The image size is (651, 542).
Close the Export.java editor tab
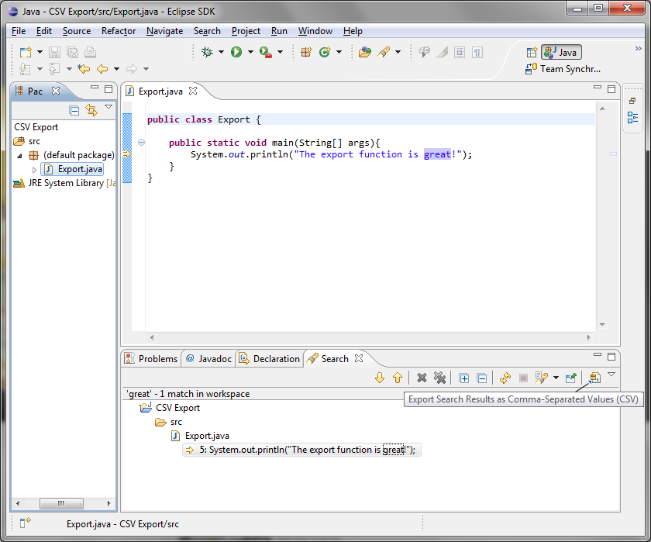pyautogui.click(x=193, y=91)
